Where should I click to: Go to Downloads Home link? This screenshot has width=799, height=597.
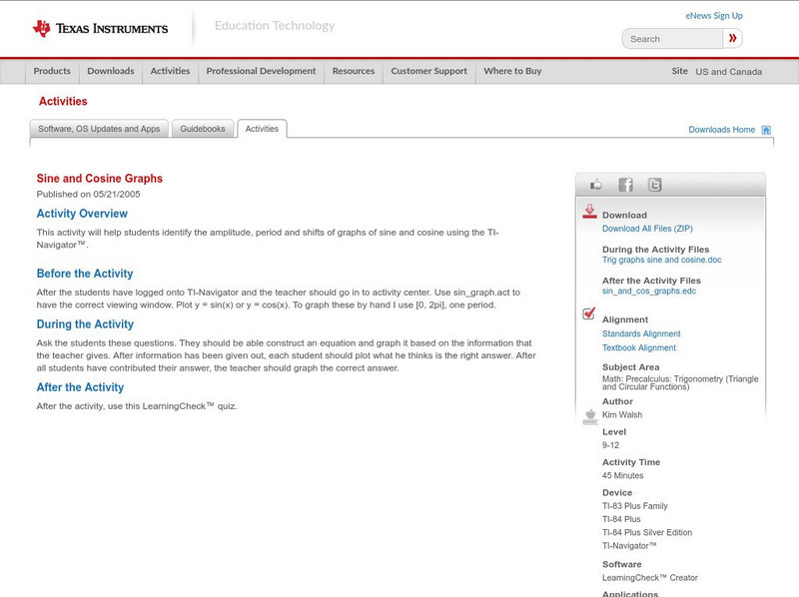click(x=721, y=130)
